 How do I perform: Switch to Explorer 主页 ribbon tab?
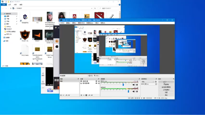(x=10, y=5)
